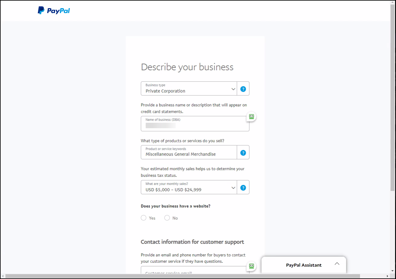
Task: Click the horizontal scrollbar thumb
Action: pos(183,276)
